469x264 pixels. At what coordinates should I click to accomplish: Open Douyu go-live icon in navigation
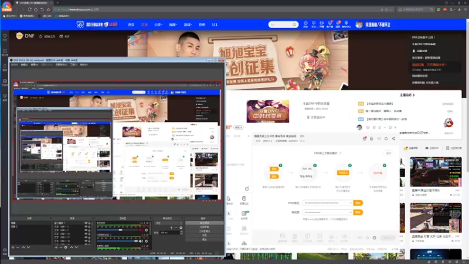[x=321, y=24]
